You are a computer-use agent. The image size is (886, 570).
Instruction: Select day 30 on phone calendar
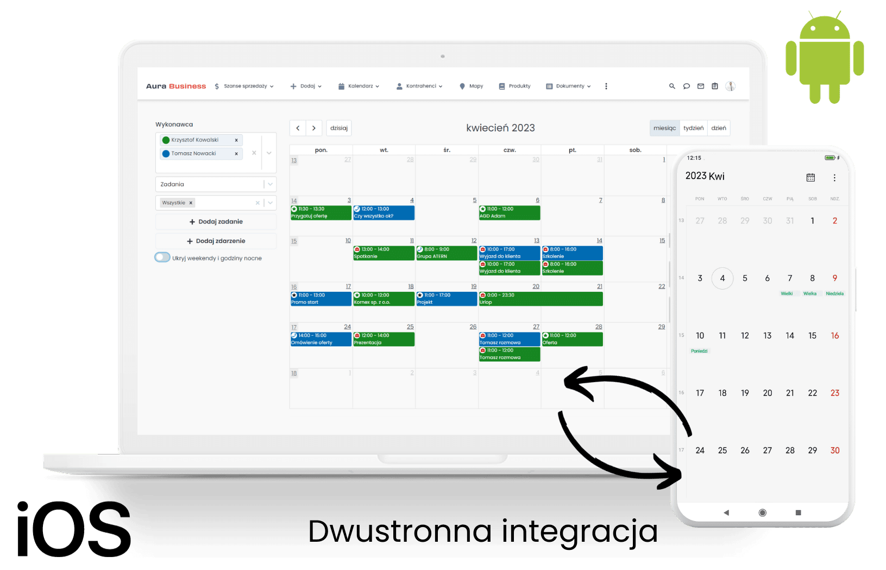pyautogui.click(x=835, y=450)
